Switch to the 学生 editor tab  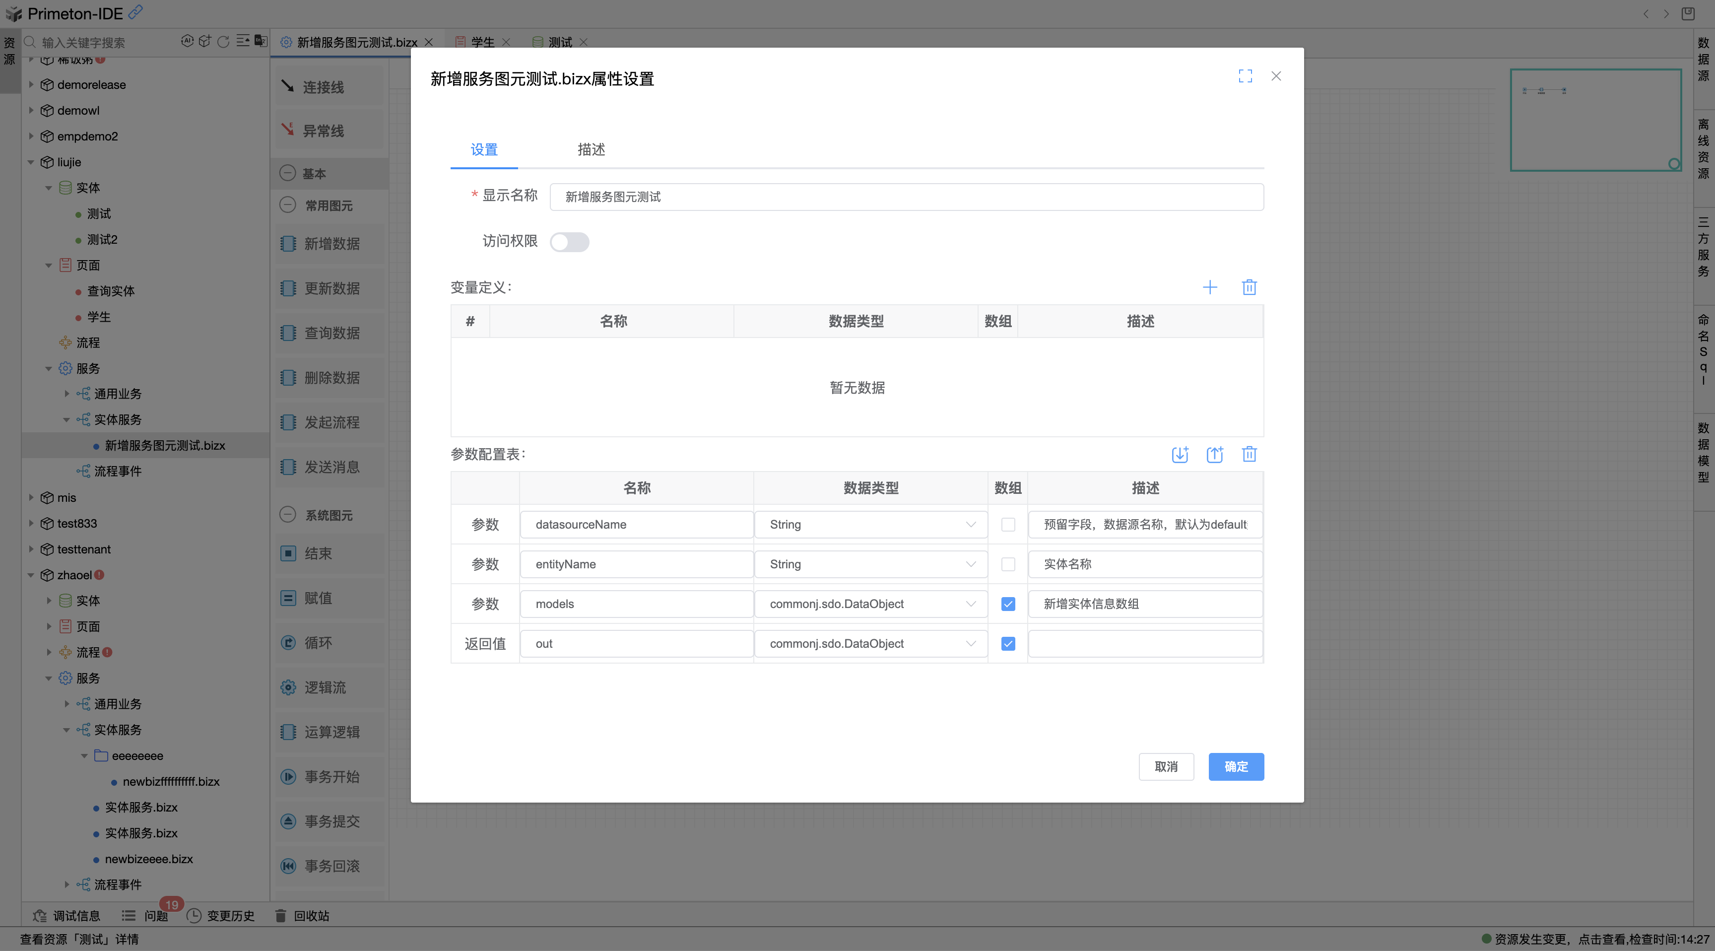point(483,41)
